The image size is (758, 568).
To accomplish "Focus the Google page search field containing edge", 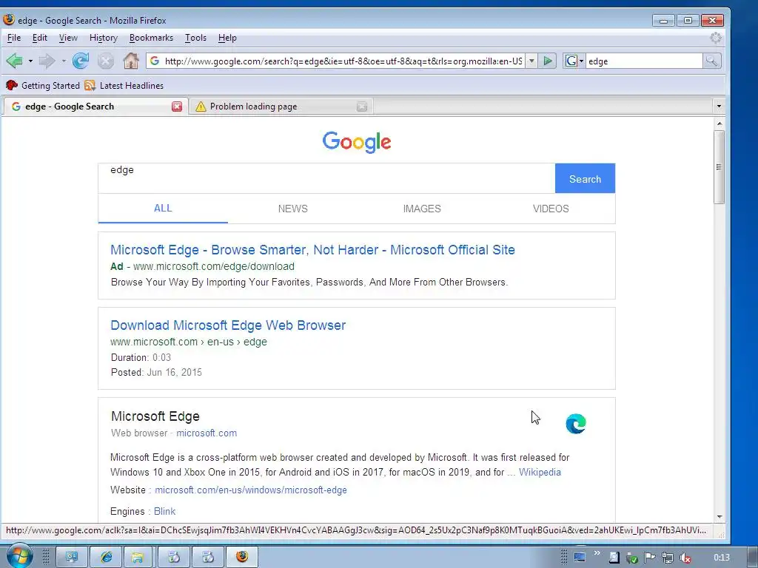I will [x=326, y=178].
